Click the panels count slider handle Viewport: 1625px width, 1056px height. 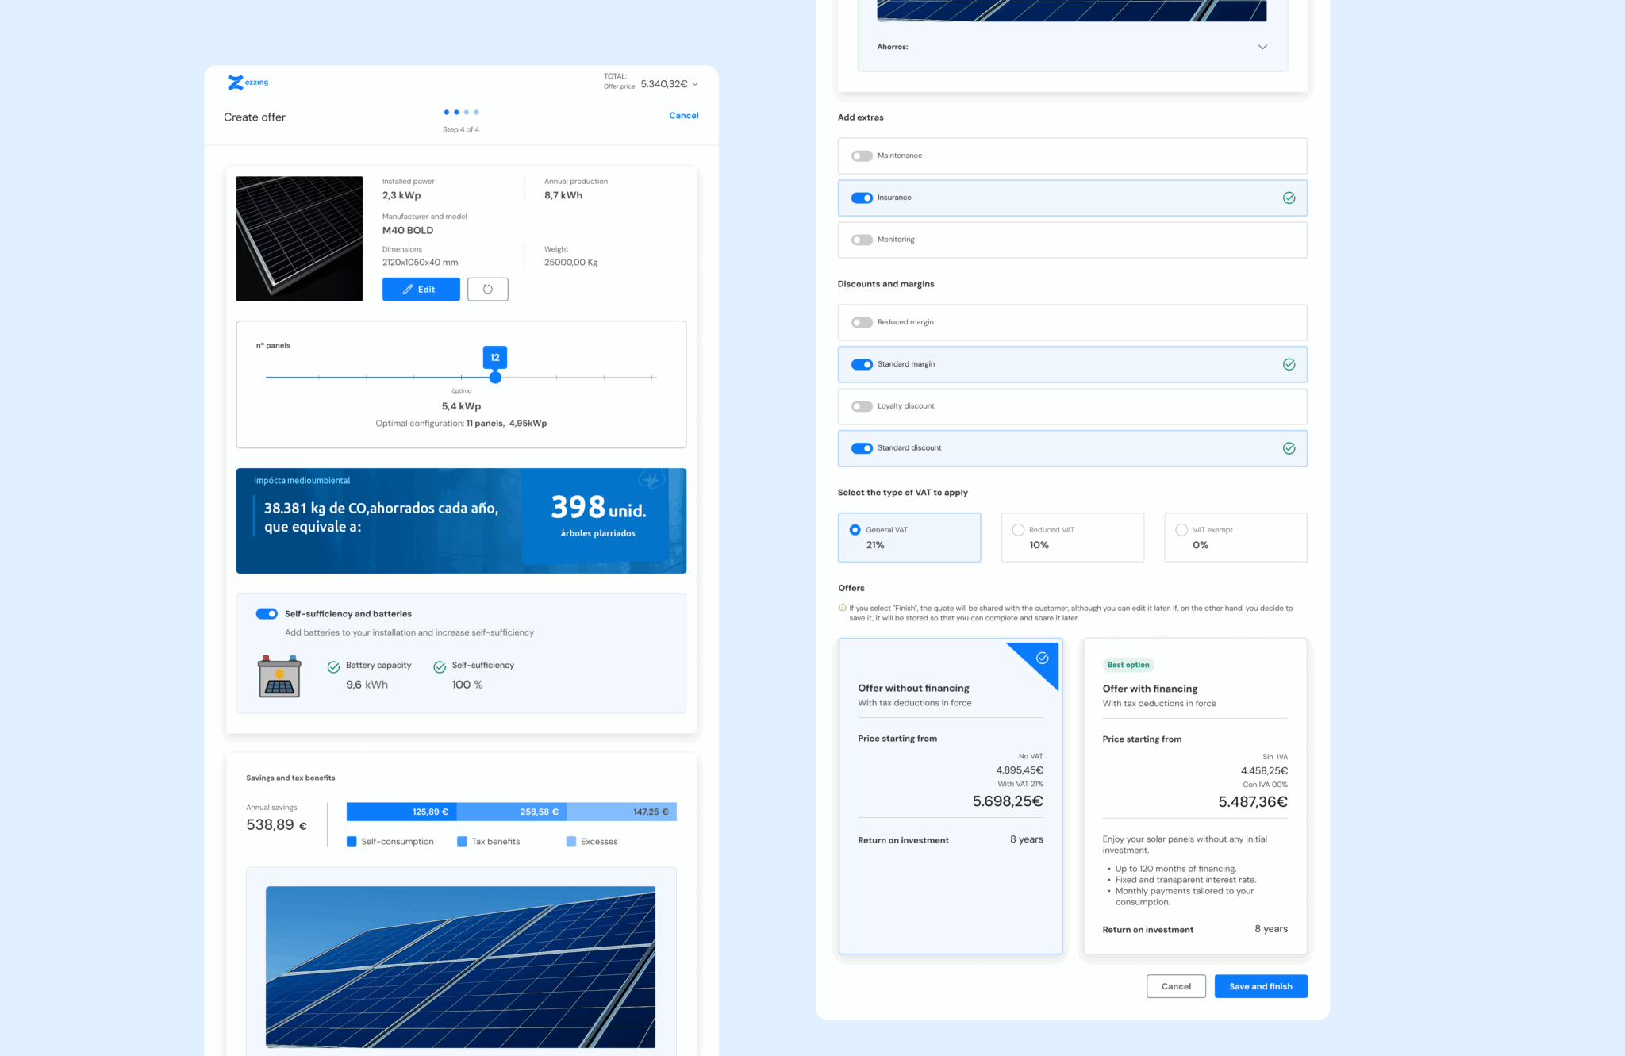pyautogui.click(x=495, y=378)
